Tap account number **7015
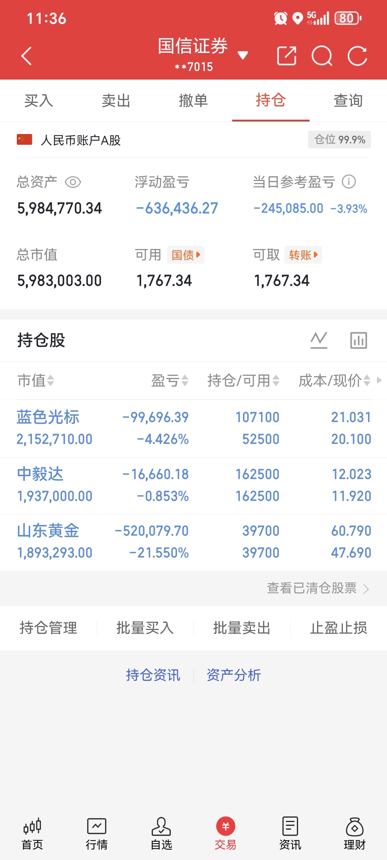Screen dimensions: 387x860 (x=194, y=67)
